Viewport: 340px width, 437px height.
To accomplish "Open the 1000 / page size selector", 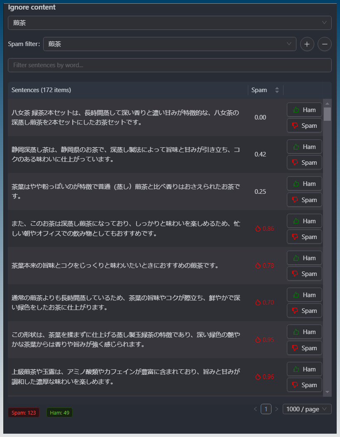I will [x=307, y=409].
